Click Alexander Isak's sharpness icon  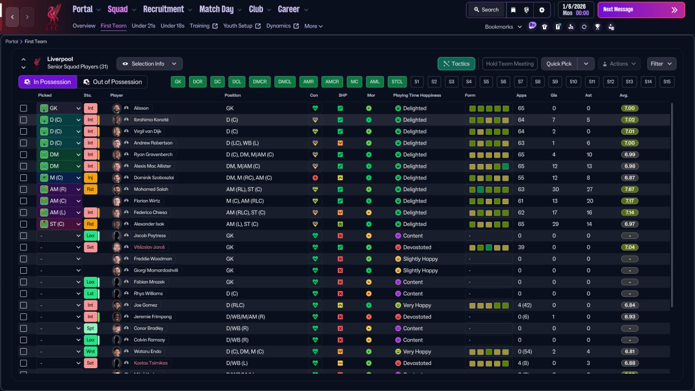340,224
